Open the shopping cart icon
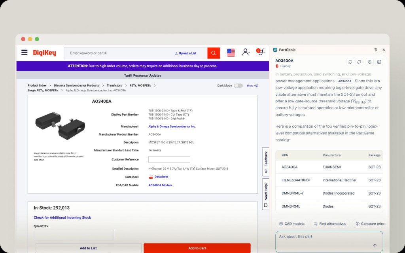This screenshot has width=405, height=253. (260, 52)
